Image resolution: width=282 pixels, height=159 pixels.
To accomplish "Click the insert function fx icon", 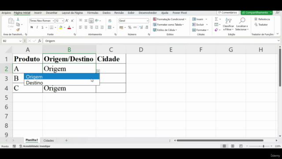I will click(39, 41).
